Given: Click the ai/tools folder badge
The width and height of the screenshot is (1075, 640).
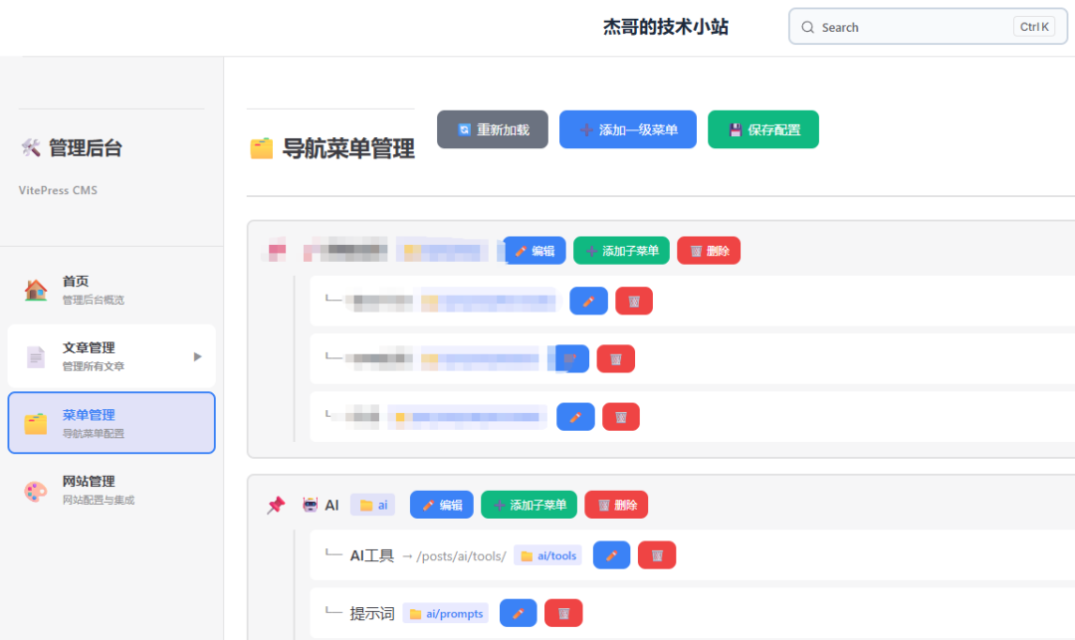Looking at the screenshot, I should pos(546,555).
